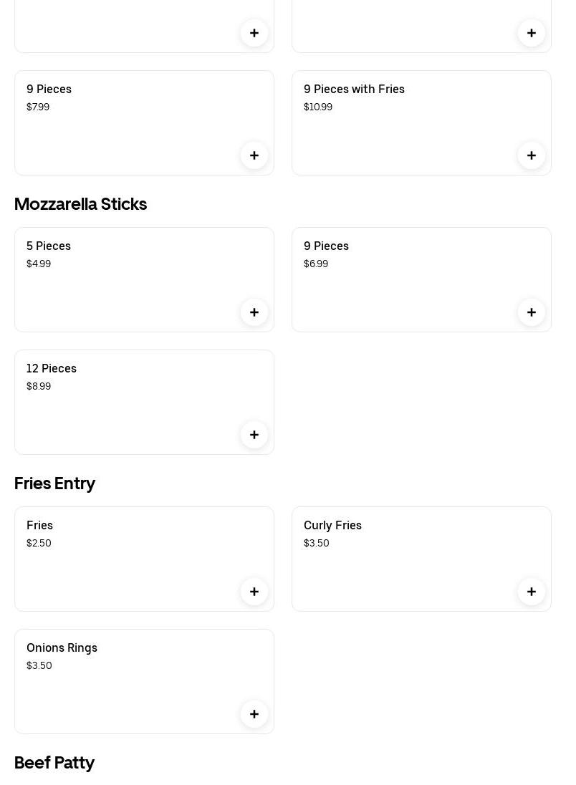Open the Curly Fries item title
The image size is (576, 785).
(332, 525)
